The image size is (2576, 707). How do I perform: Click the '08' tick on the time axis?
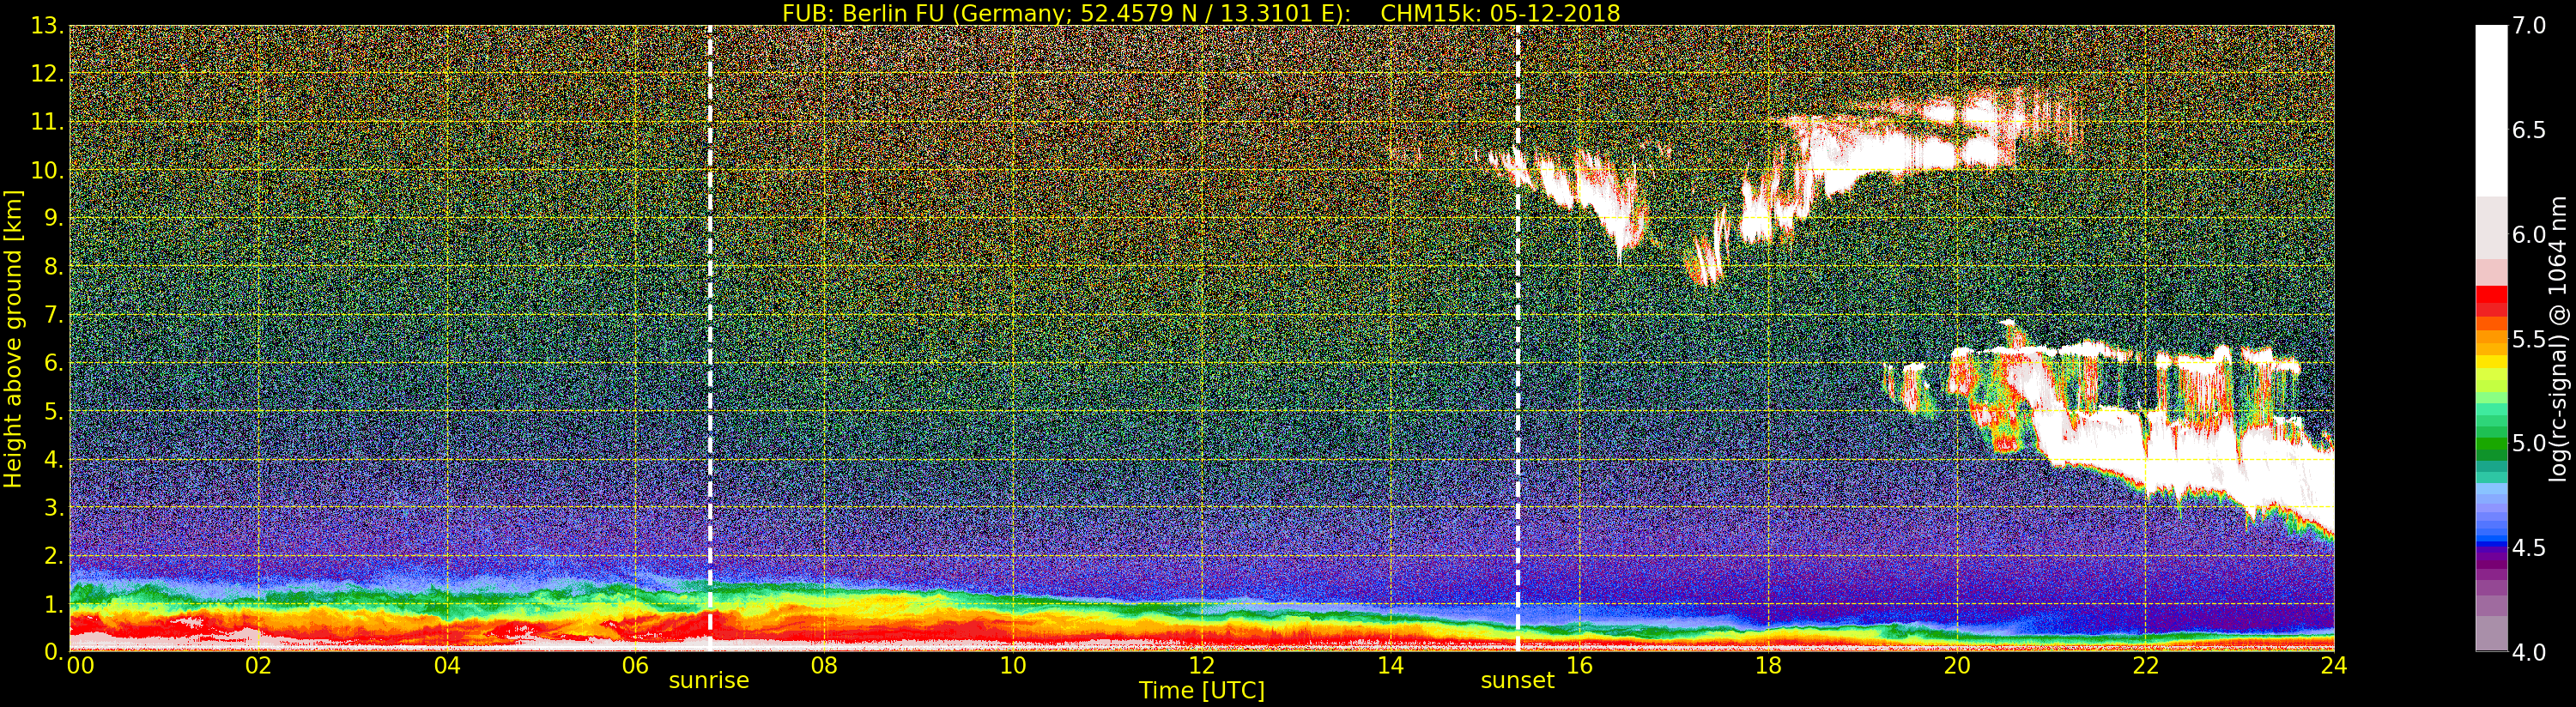[824, 665]
